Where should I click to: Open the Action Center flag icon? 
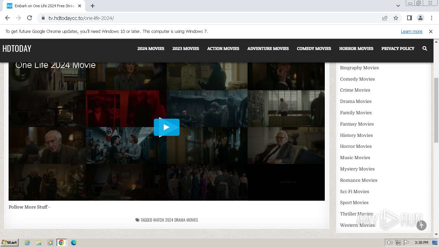(x=407, y=243)
